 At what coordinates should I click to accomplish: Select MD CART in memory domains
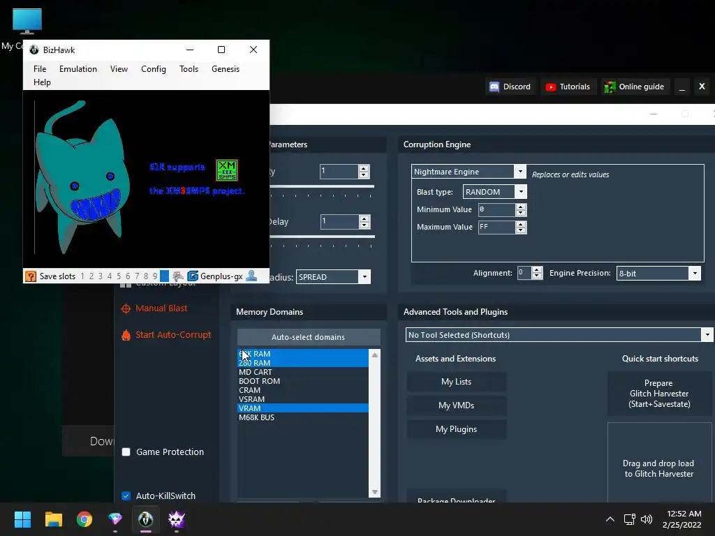[x=303, y=372]
